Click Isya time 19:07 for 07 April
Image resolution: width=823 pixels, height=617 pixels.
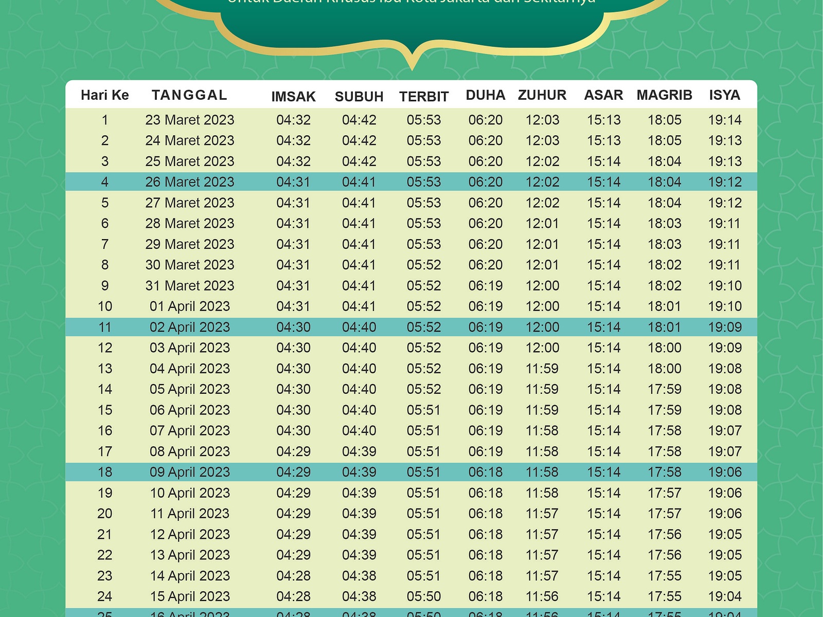pos(725,431)
